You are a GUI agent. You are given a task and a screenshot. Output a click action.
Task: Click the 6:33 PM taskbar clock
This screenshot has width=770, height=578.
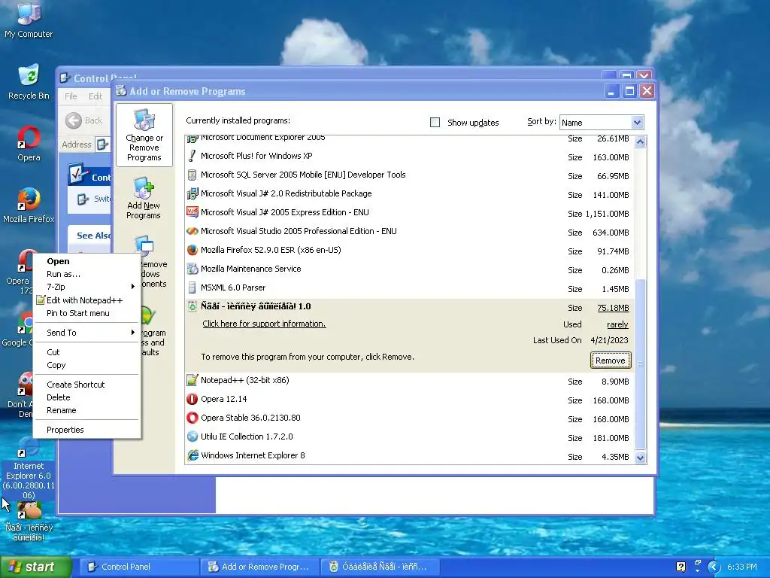741,567
